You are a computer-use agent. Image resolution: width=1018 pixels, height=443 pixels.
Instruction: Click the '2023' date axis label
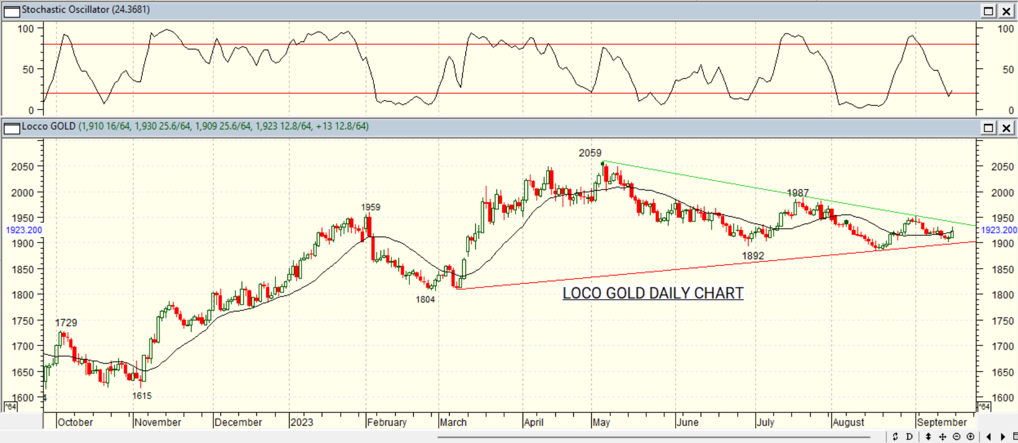pyautogui.click(x=302, y=422)
